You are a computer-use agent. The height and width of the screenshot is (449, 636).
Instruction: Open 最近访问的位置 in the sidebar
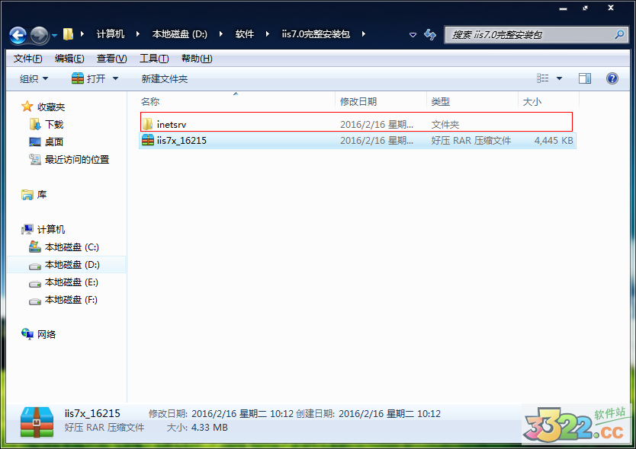[x=77, y=160]
